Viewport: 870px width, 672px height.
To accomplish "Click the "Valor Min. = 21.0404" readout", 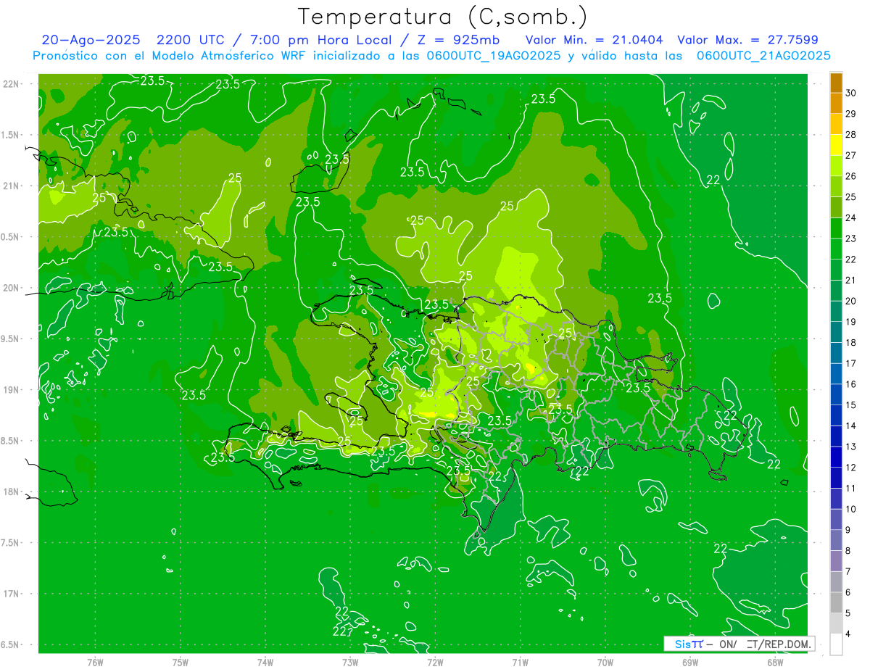I will pos(594,40).
